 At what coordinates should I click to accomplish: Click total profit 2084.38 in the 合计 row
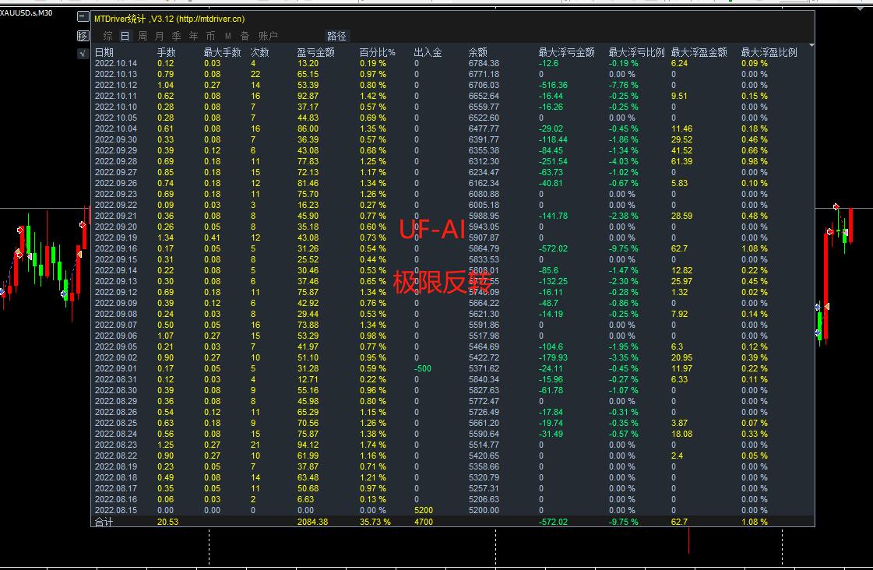point(312,522)
